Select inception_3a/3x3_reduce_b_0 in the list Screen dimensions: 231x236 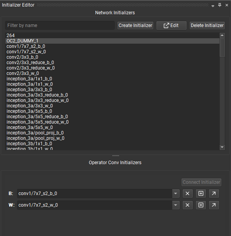(x=112, y=95)
